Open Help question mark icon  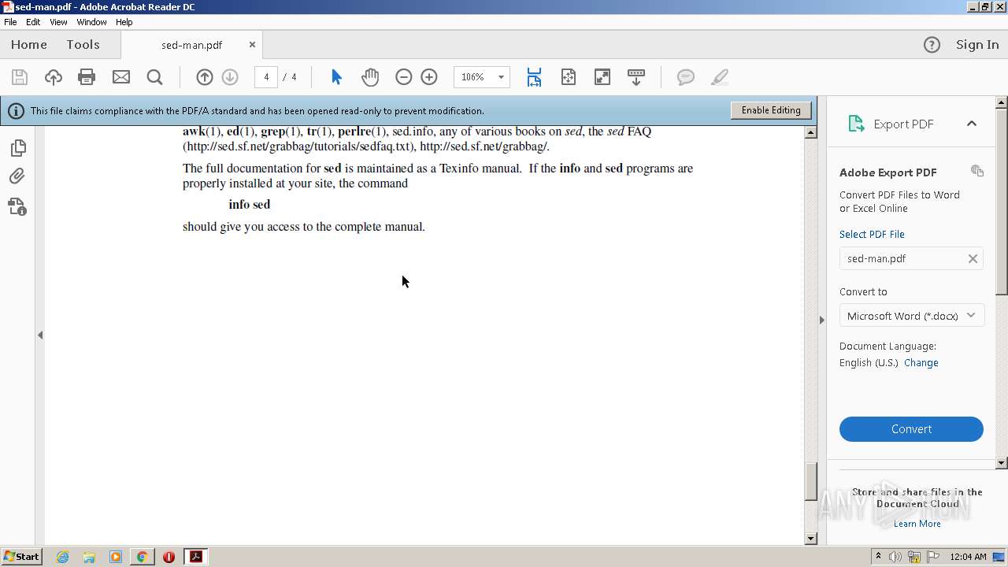932,45
